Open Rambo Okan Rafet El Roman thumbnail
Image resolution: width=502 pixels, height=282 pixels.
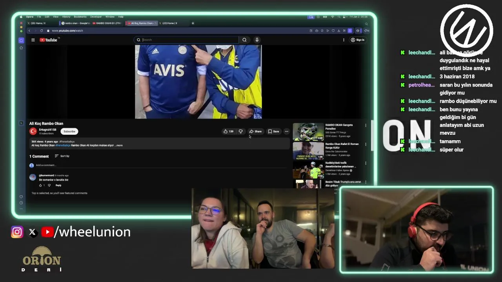click(308, 150)
